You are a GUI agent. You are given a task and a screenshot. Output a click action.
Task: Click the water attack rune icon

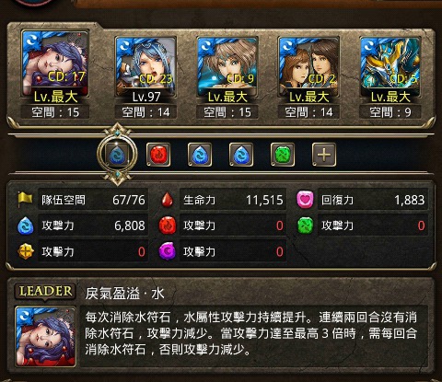(26, 226)
